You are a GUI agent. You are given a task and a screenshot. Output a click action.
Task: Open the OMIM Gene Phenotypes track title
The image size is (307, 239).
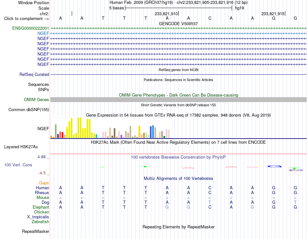pyautogui.click(x=179, y=95)
